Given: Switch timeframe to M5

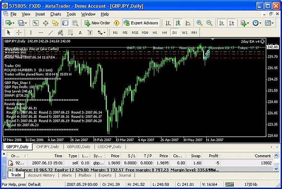Looking at the screenshot, I should (x=125, y=32).
